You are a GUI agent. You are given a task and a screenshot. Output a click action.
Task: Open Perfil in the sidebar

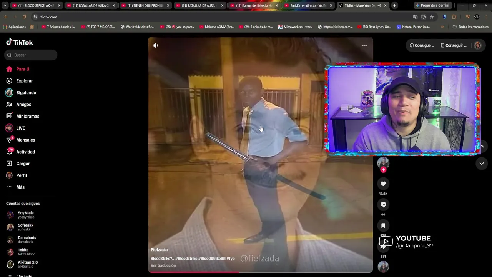17,175
